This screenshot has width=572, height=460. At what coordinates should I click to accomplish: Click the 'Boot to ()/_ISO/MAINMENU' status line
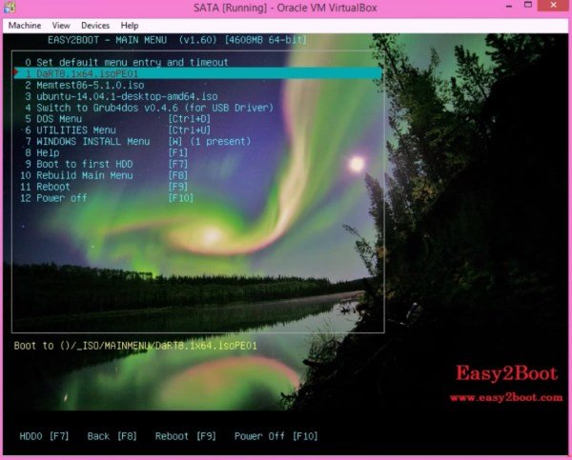(135, 346)
